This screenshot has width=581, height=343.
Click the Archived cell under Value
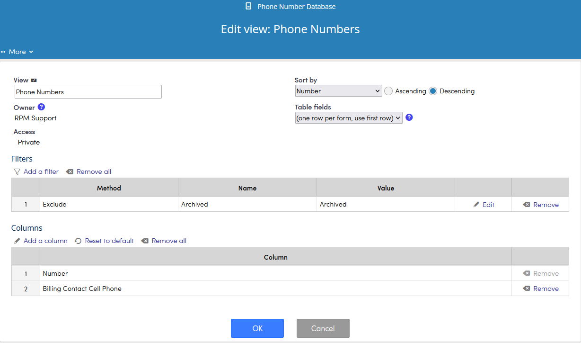tap(386, 204)
